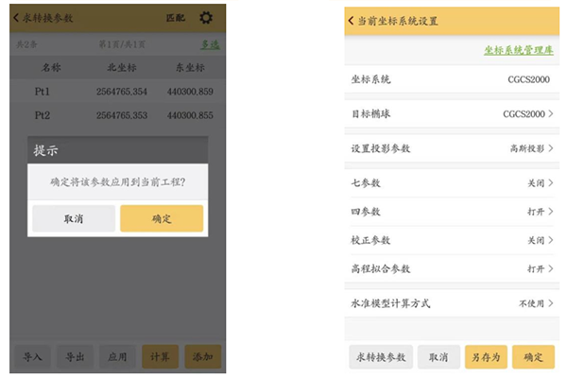Open the 多选 multi-select link
The image size is (567, 378).
(207, 44)
